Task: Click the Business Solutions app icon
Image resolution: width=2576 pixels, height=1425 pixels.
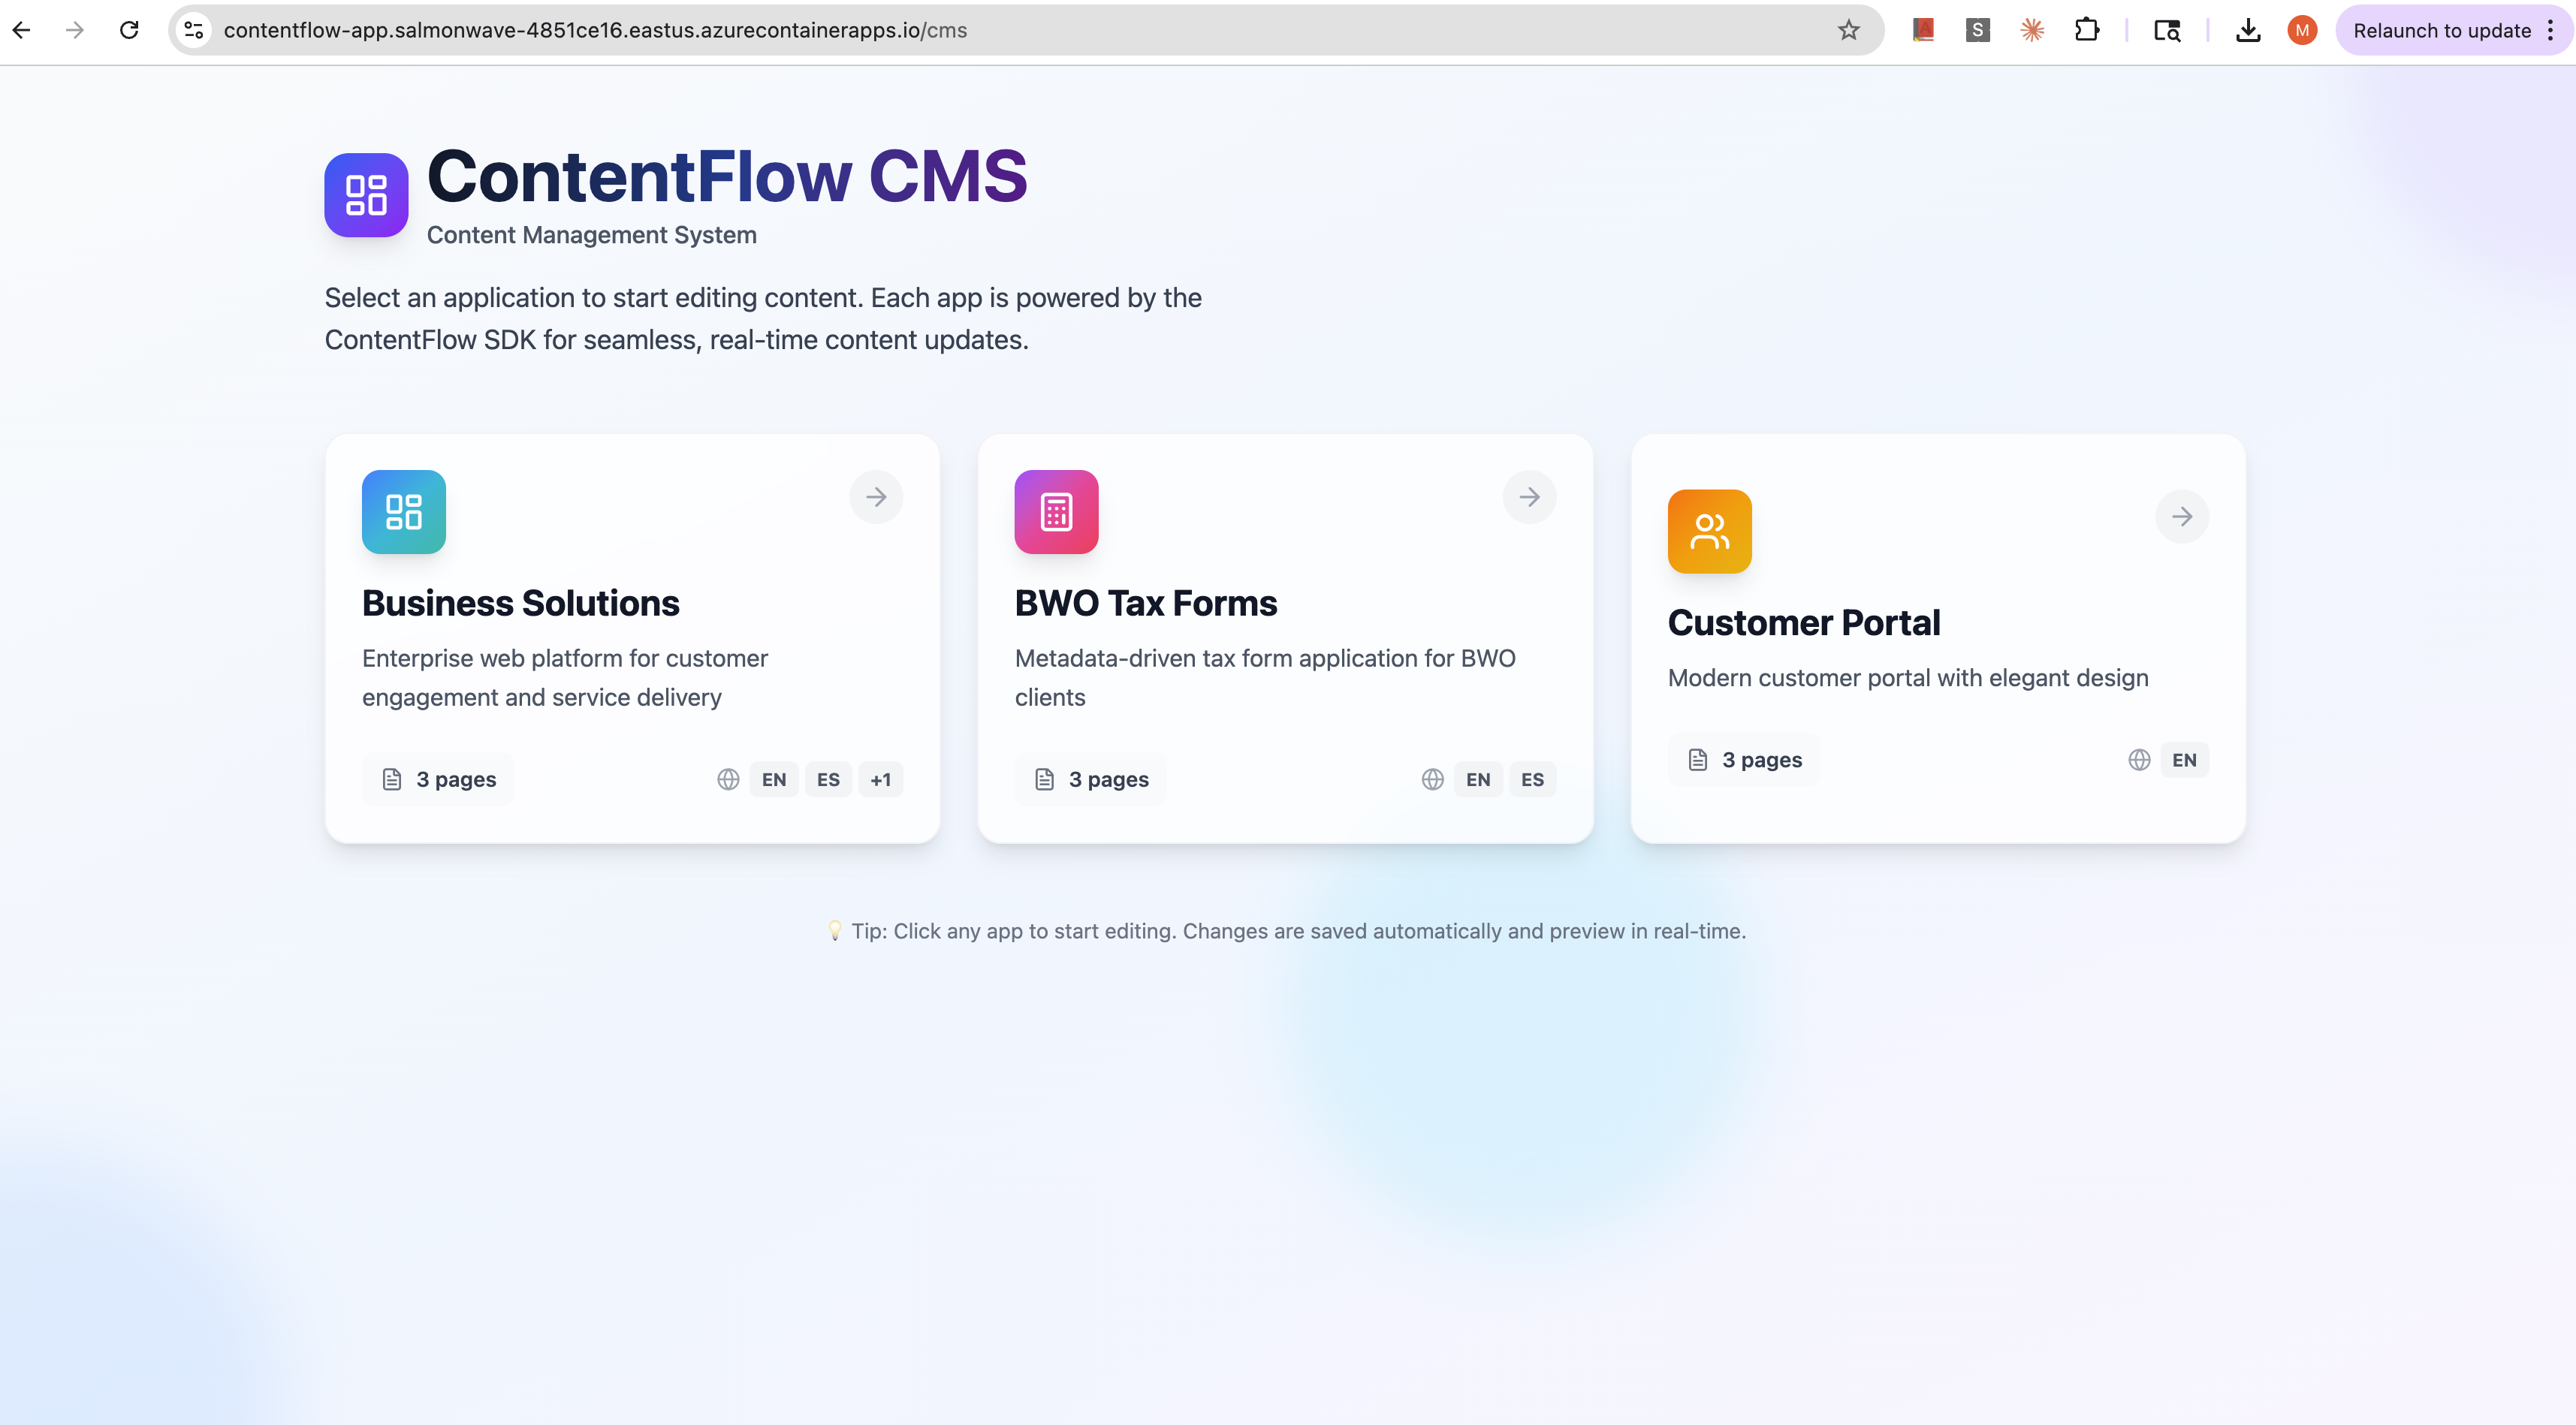Action: coord(403,511)
